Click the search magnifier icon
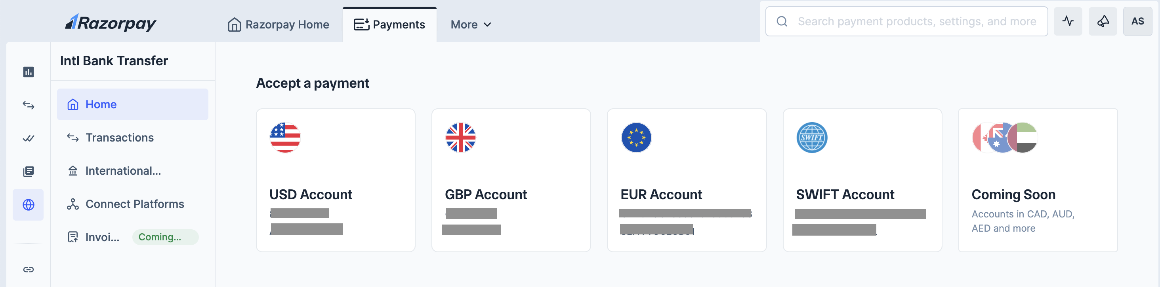This screenshot has width=1160, height=287. point(782,21)
